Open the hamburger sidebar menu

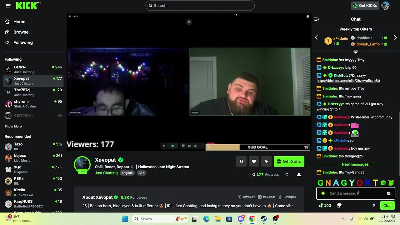click(x=8, y=6)
